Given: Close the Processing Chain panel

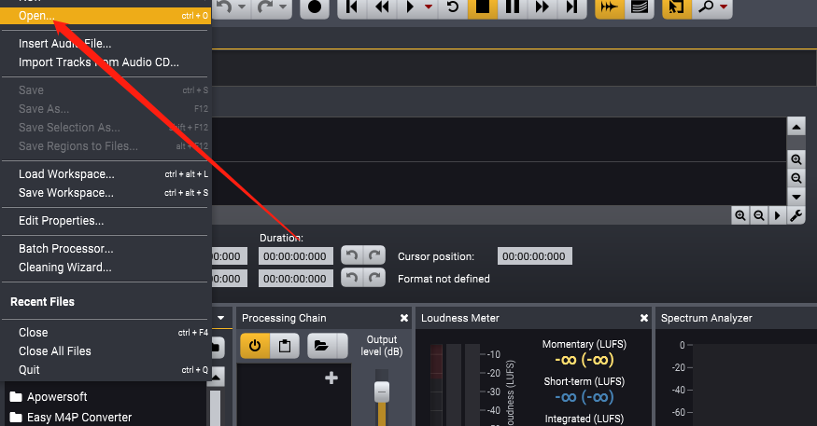Looking at the screenshot, I should point(403,318).
